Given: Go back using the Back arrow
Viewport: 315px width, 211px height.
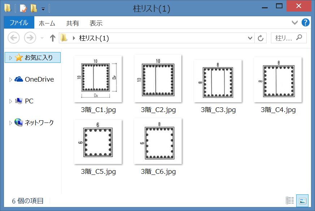Looking at the screenshot, I should pyautogui.click(x=13, y=38).
